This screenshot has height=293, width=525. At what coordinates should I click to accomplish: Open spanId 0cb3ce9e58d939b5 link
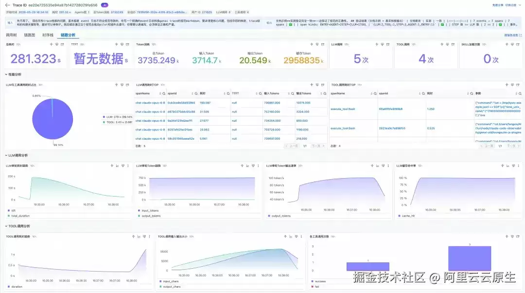click(181, 103)
